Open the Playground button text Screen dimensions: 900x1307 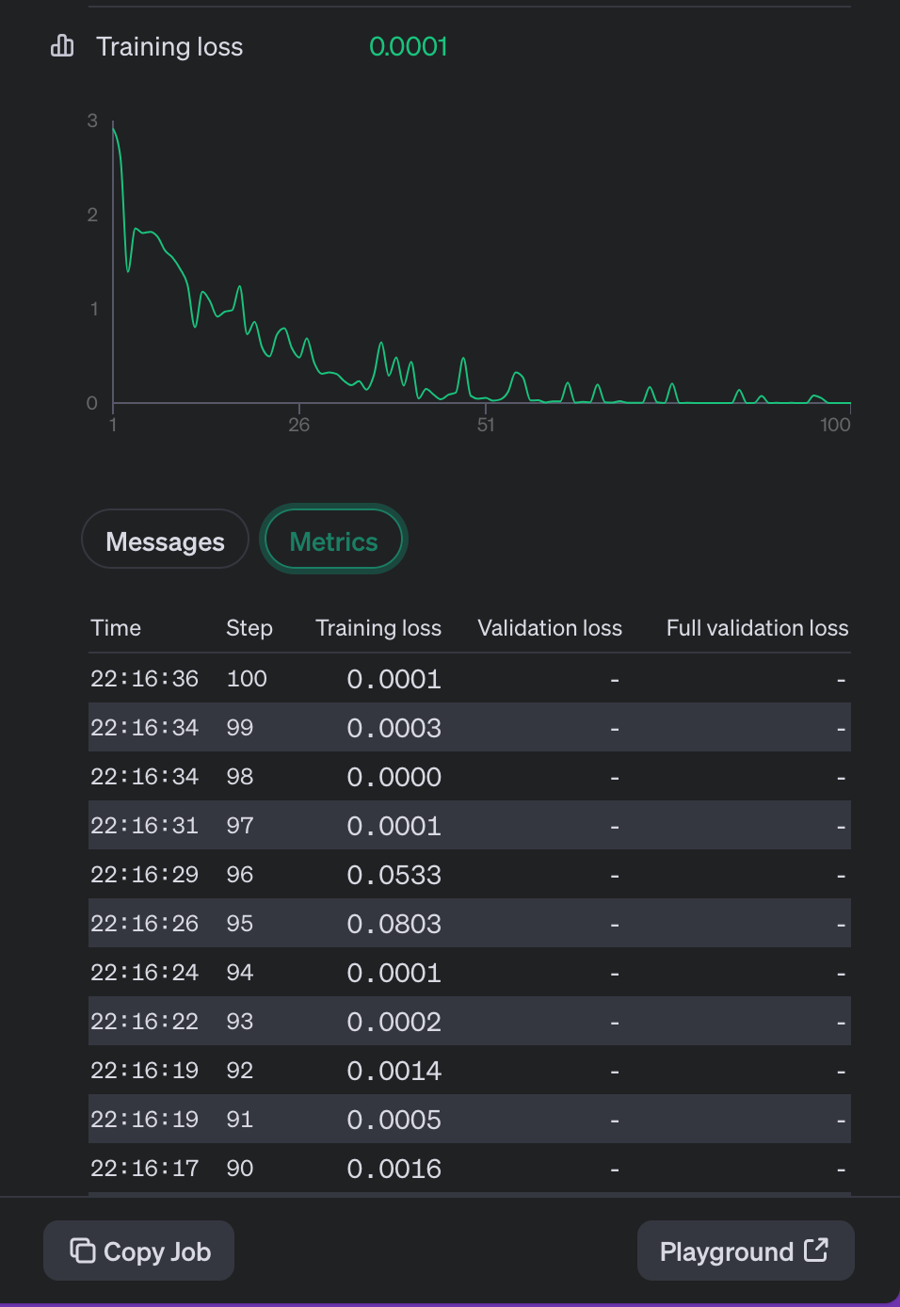click(726, 1251)
